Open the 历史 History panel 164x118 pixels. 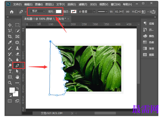pyautogui.click(x=149, y=30)
